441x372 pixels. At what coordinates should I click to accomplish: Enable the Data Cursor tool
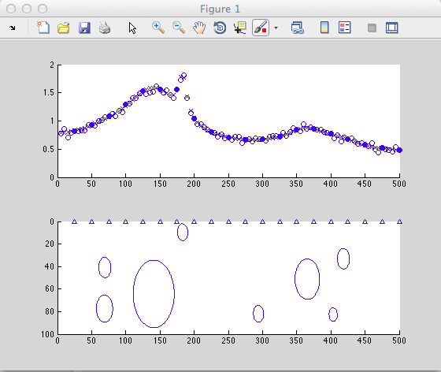[x=240, y=28]
